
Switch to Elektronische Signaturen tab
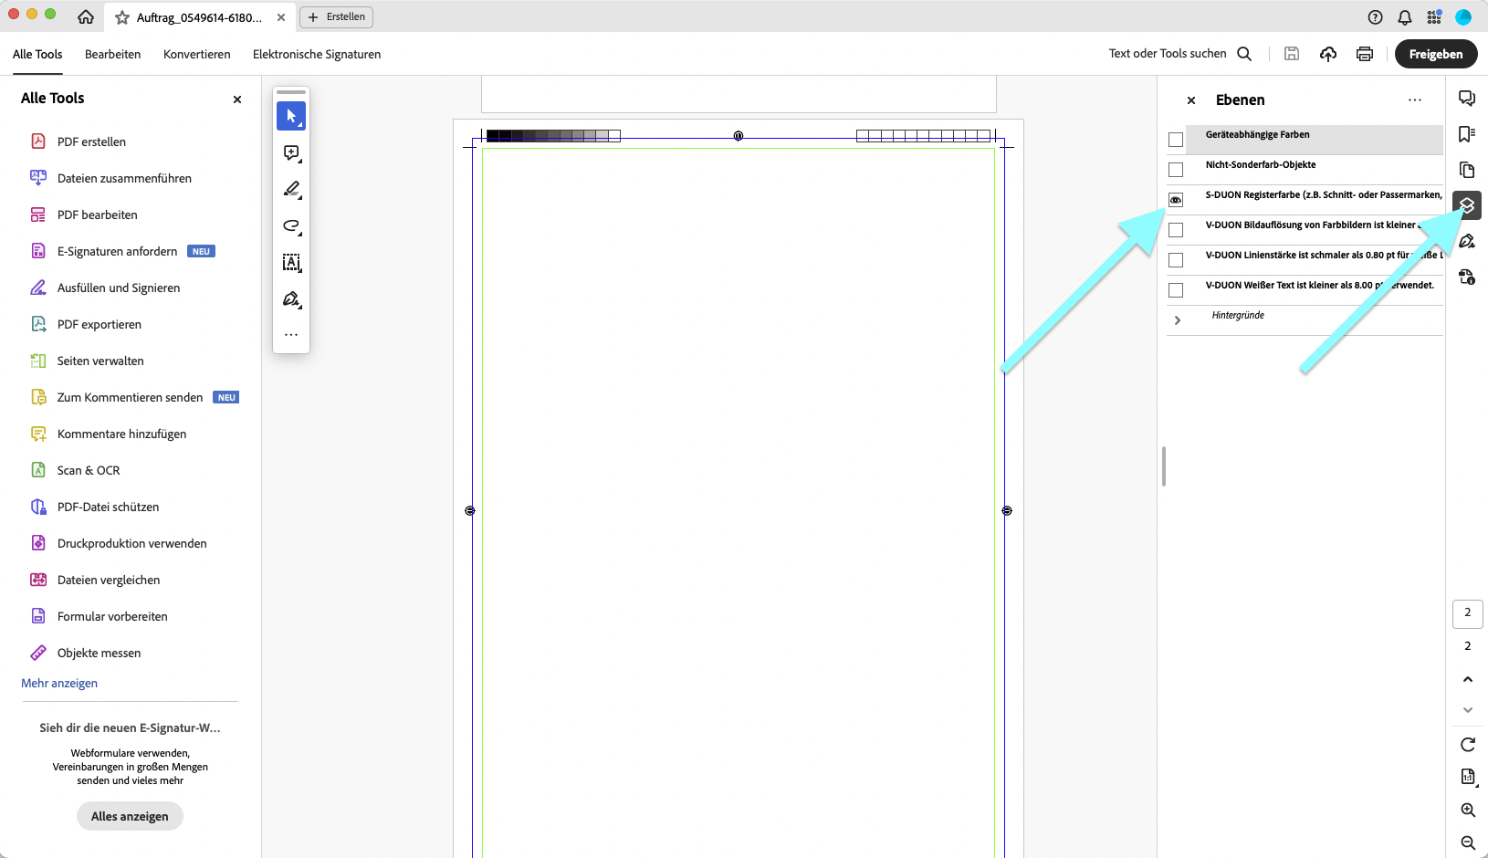tap(317, 54)
